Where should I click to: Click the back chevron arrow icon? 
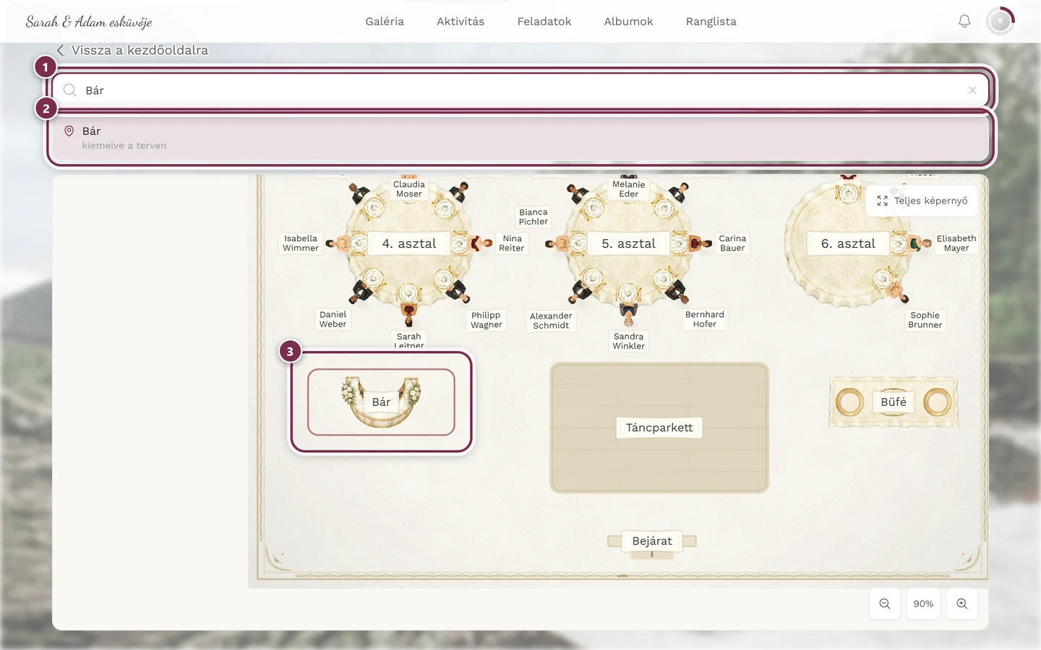click(x=60, y=51)
